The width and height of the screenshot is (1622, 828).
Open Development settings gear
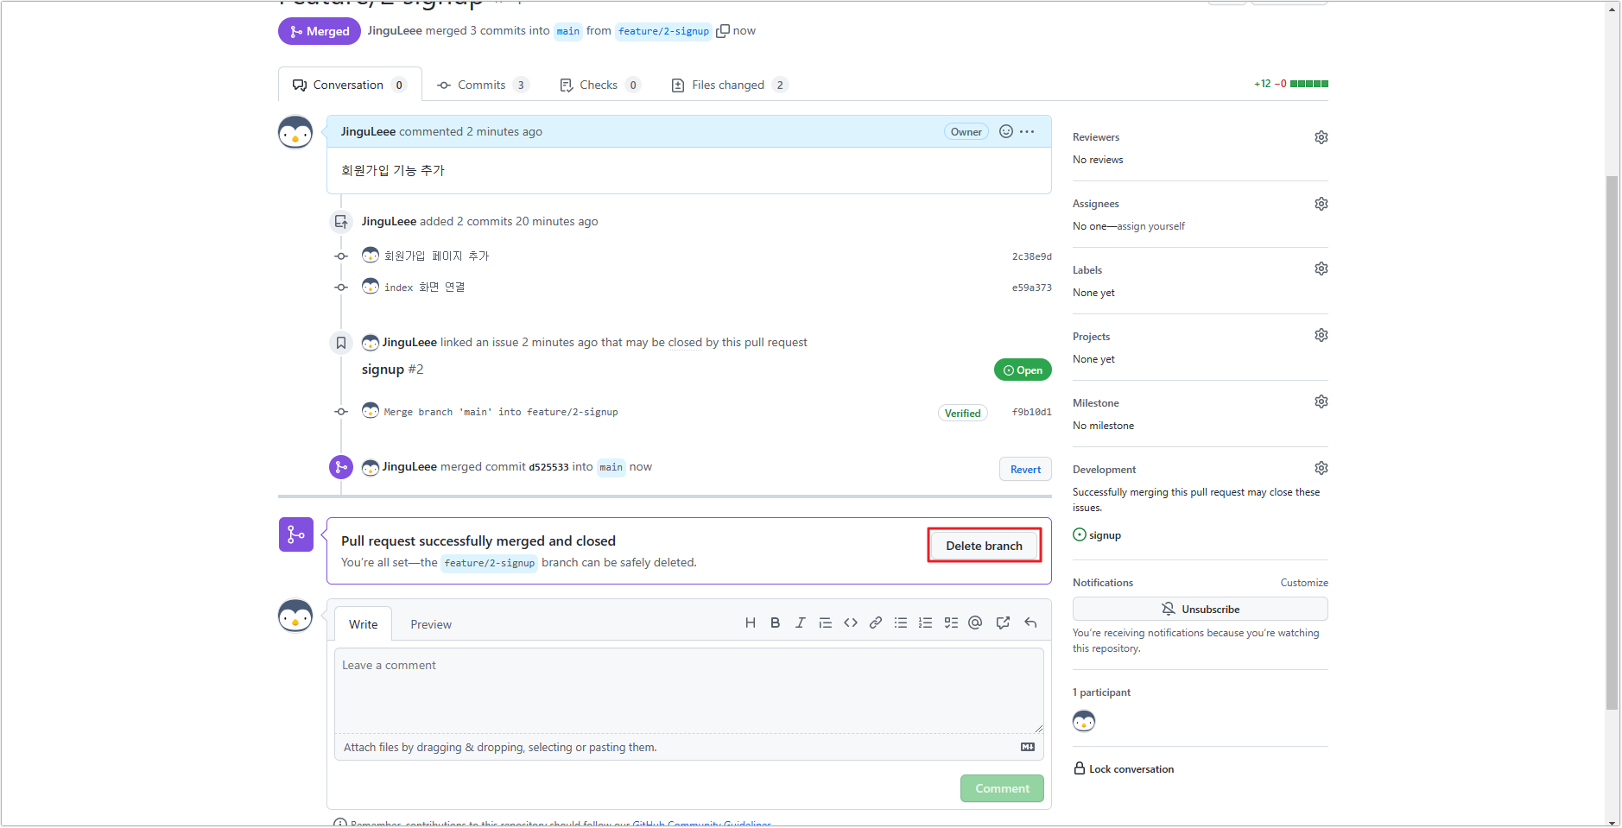point(1321,468)
